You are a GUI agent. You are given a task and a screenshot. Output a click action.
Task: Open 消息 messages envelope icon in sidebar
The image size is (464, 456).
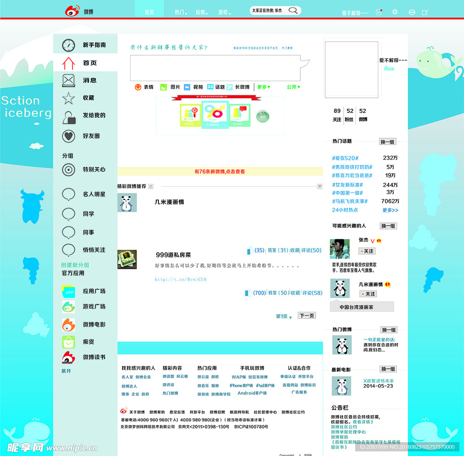[68, 80]
